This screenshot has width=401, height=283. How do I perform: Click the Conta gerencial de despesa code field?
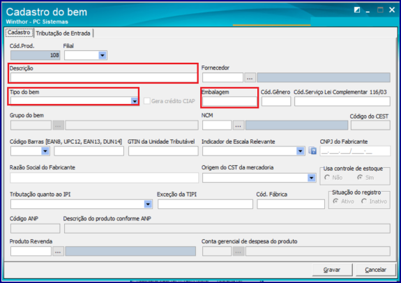point(217,252)
